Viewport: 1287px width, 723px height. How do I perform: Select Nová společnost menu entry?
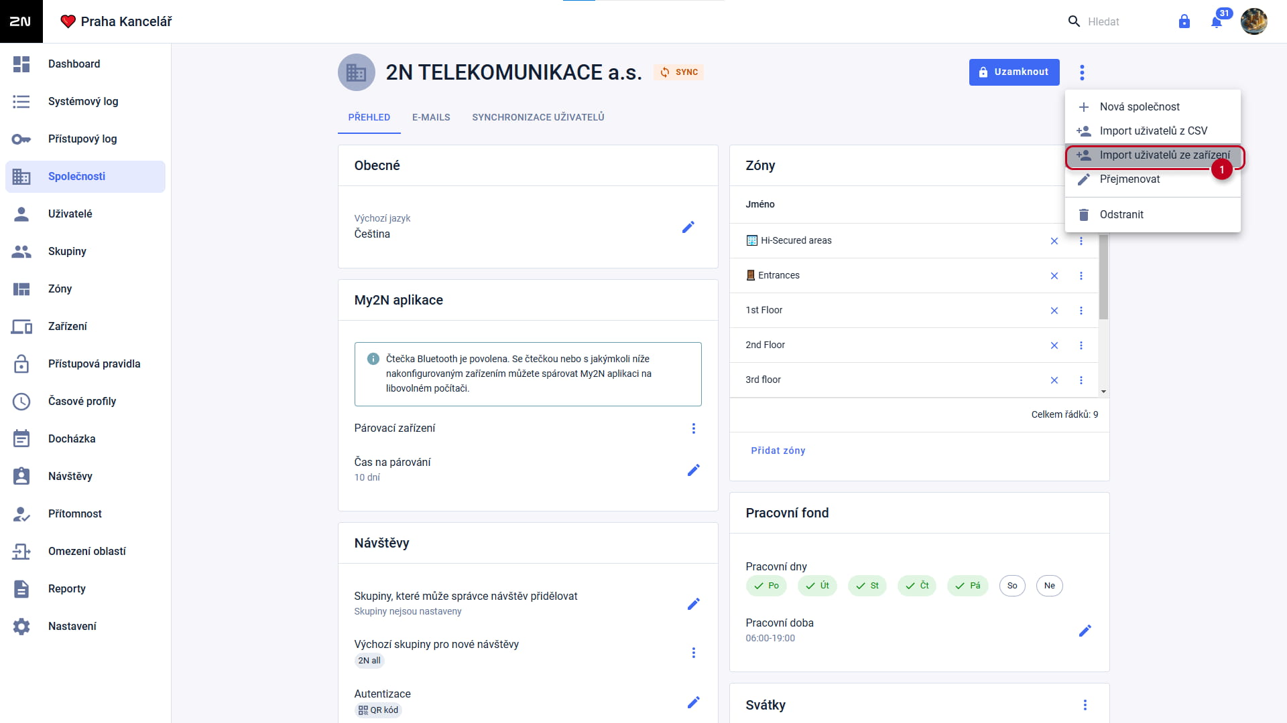tap(1152, 107)
